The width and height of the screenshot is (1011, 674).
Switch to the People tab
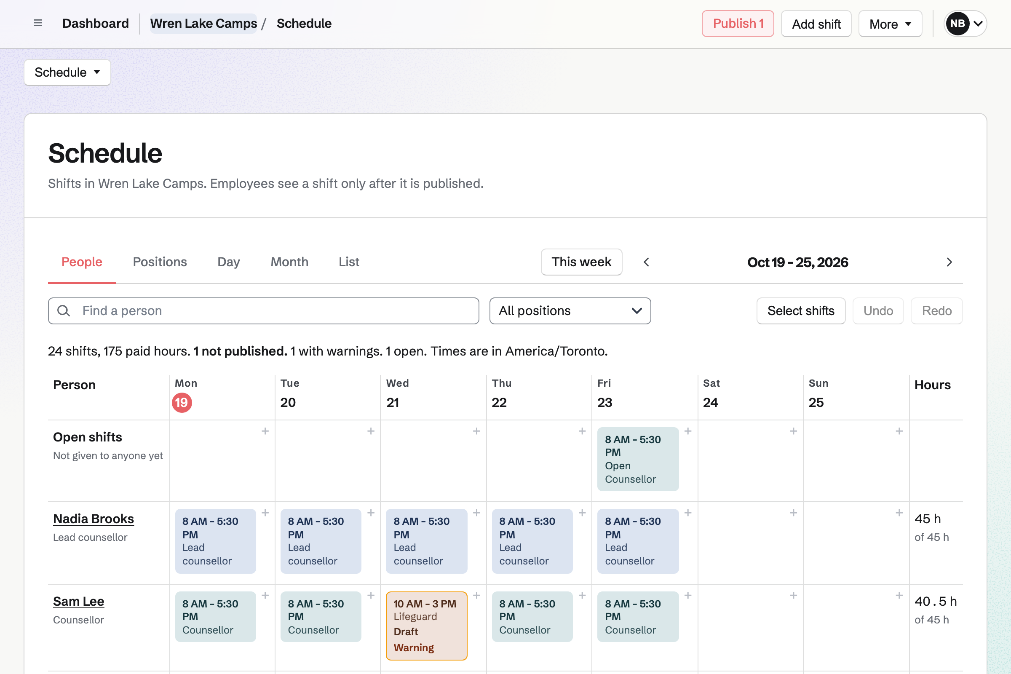82,262
